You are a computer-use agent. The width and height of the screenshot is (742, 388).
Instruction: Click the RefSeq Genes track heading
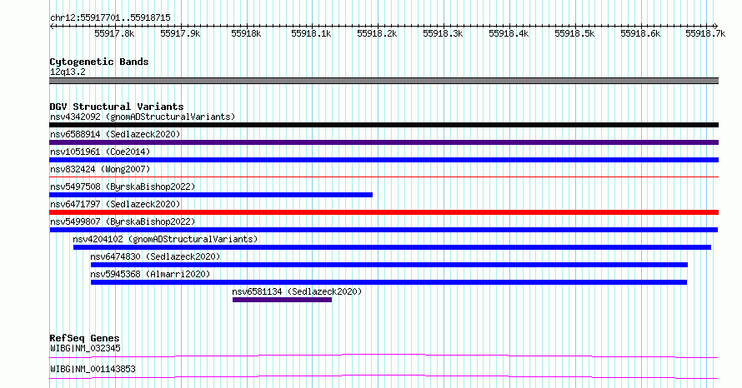84,338
